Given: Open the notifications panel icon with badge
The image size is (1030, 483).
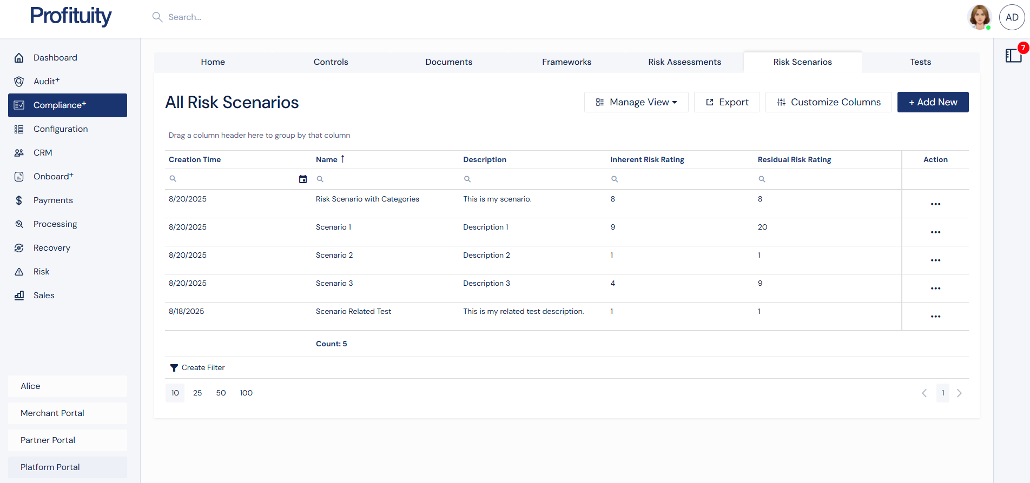Looking at the screenshot, I should (x=1013, y=56).
